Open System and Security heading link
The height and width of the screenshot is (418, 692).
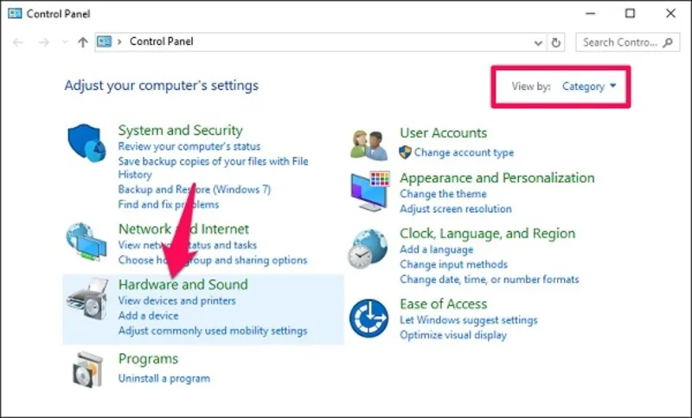click(x=181, y=130)
